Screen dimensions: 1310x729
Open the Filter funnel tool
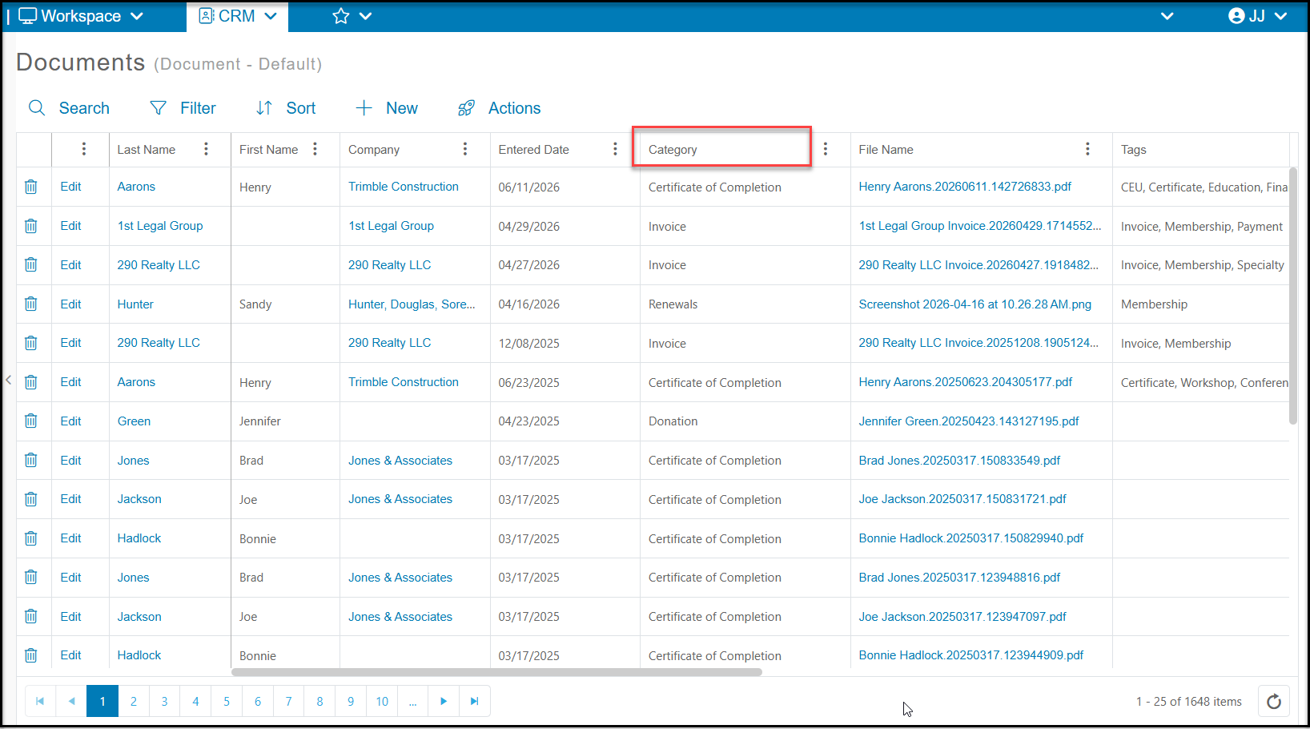click(159, 108)
